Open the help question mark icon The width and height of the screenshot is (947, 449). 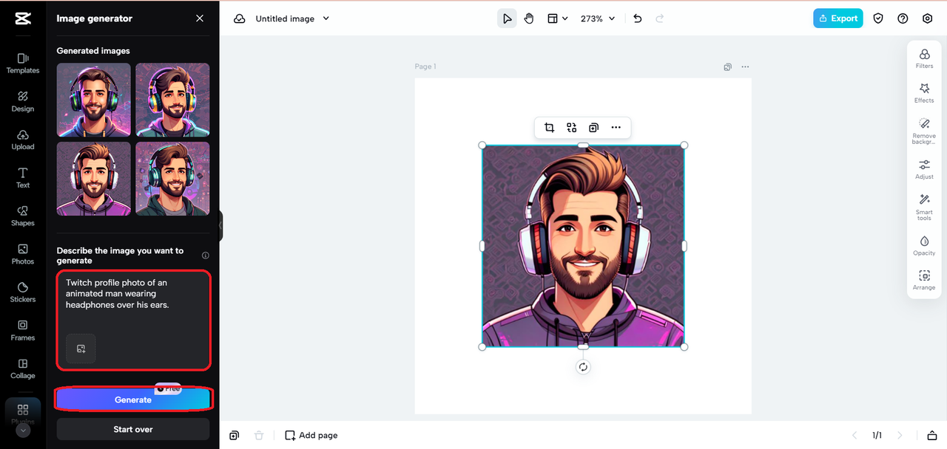[x=903, y=18]
